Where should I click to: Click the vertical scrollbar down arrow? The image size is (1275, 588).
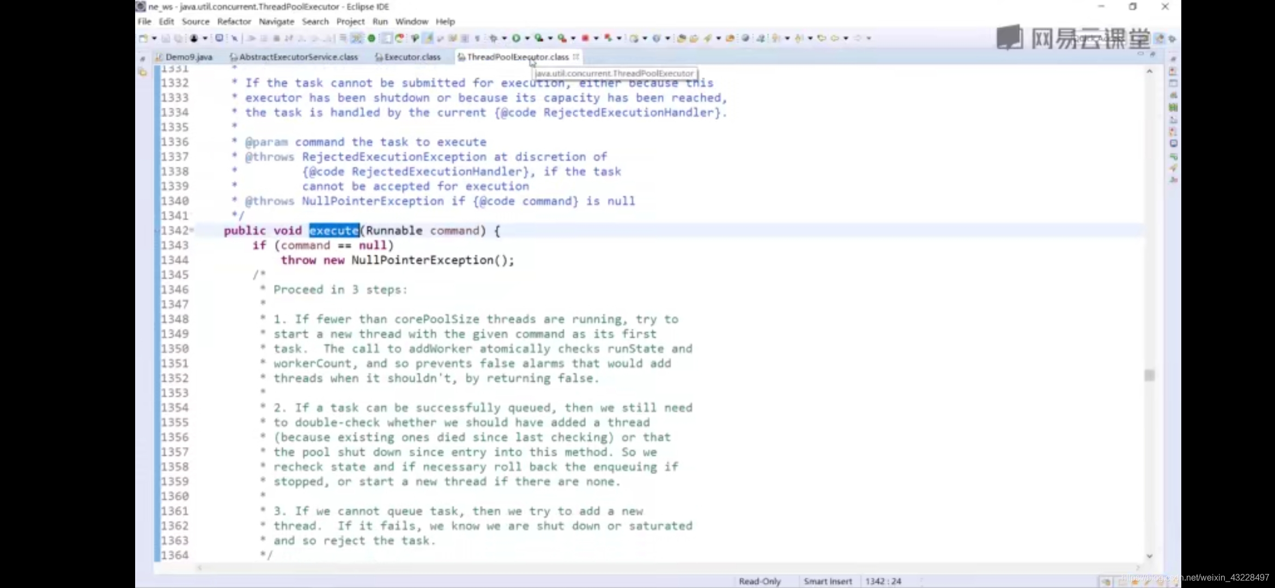point(1150,556)
